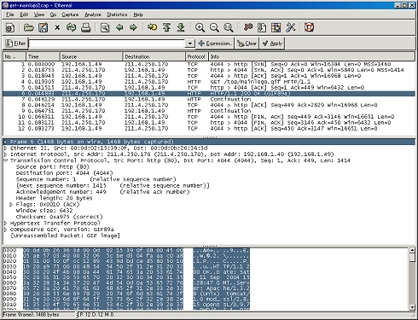The height and width of the screenshot is (320, 418).
Task: Open the Statistics menu
Action: click(117, 15)
